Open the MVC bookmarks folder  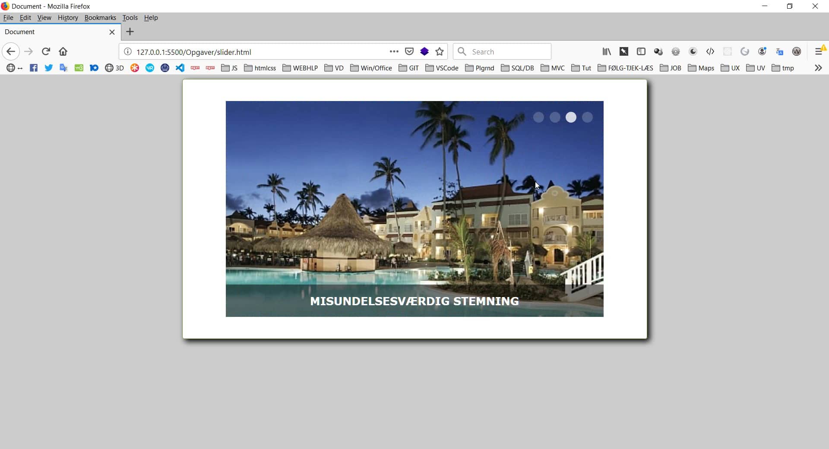(553, 68)
